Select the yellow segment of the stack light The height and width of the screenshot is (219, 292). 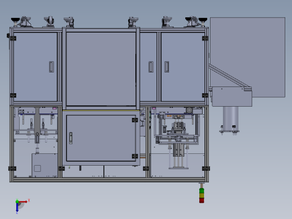(x=202, y=196)
